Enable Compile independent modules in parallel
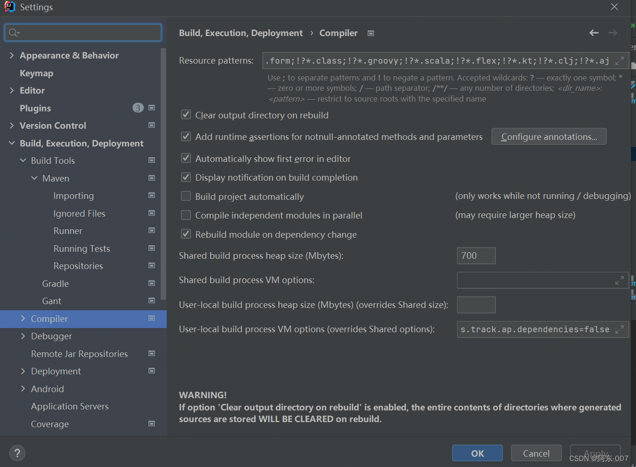Screen dimensions: 636x467 point(186,215)
